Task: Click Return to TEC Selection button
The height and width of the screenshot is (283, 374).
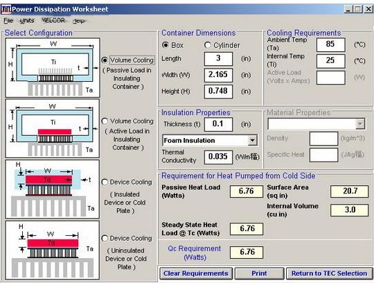Action: click(x=329, y=273)
